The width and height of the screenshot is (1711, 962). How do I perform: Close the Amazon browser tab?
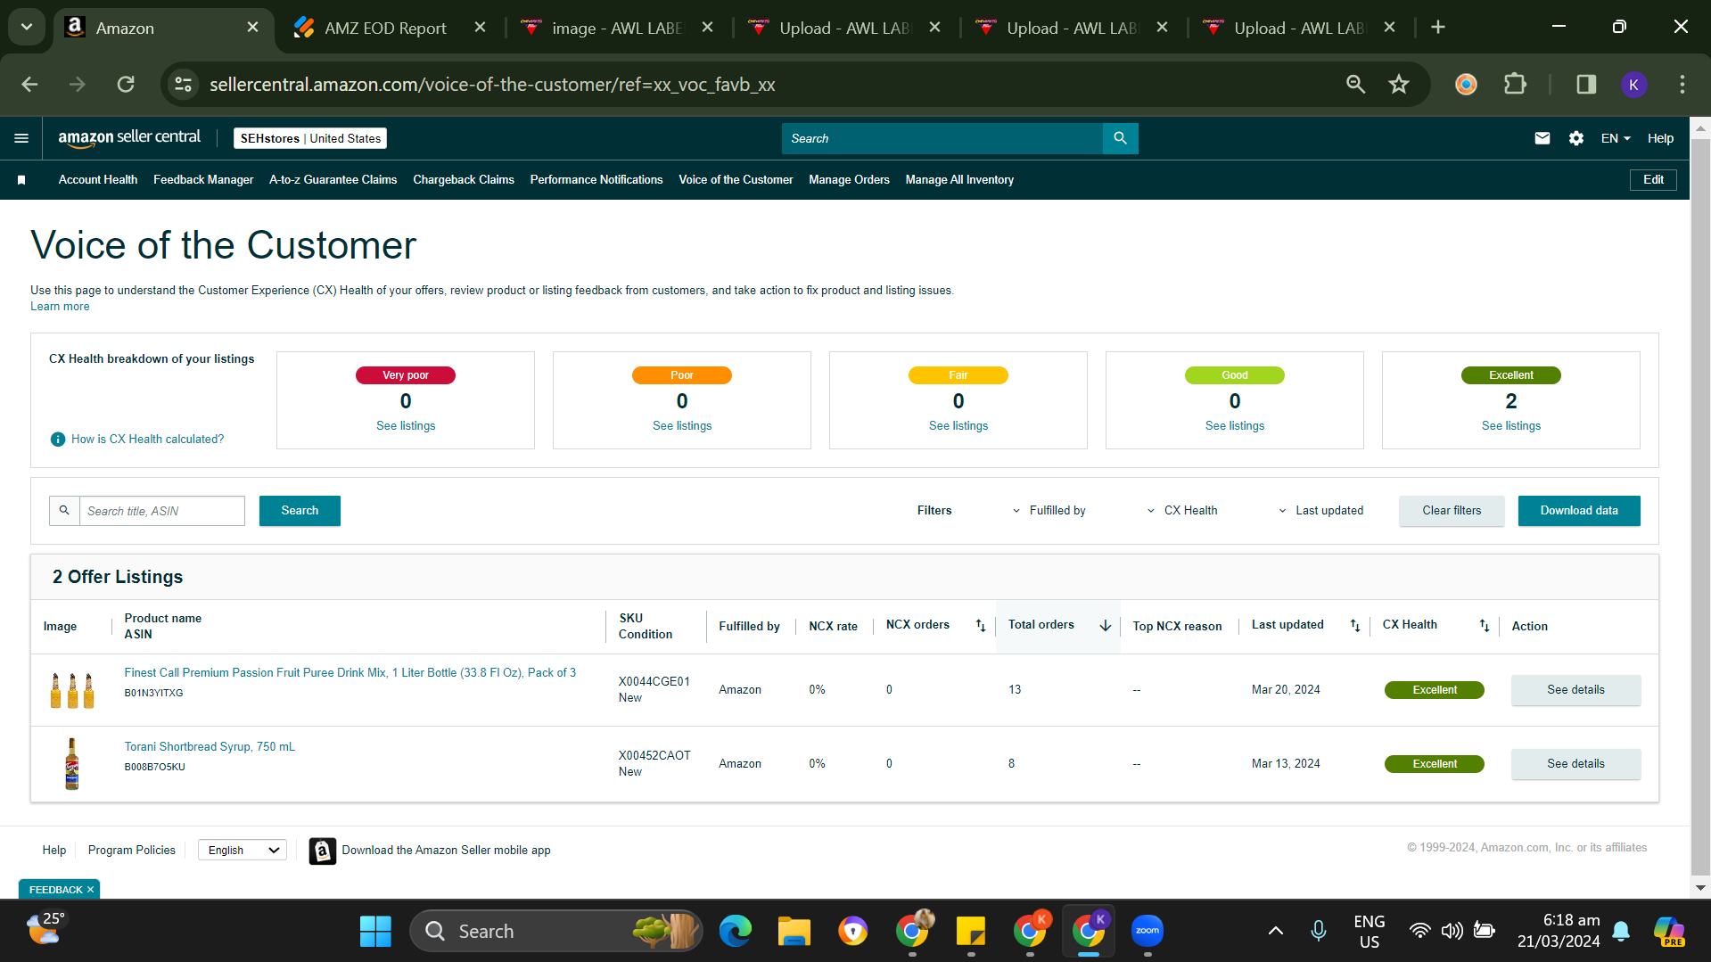[252, 28]
